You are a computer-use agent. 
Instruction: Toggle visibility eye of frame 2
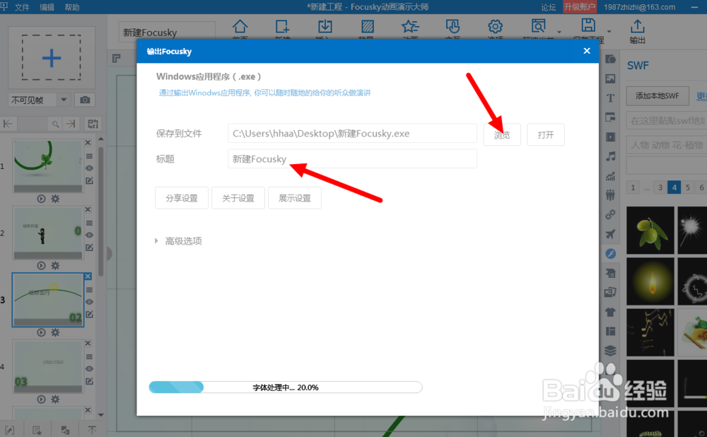coord(89,235)
